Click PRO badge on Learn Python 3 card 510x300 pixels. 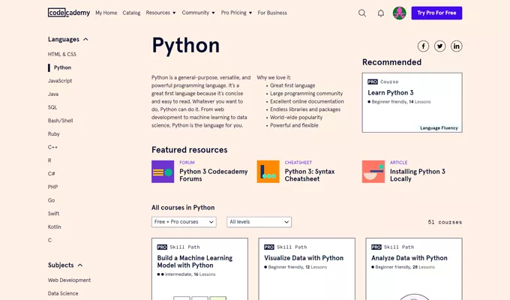(x=373, y=82)
